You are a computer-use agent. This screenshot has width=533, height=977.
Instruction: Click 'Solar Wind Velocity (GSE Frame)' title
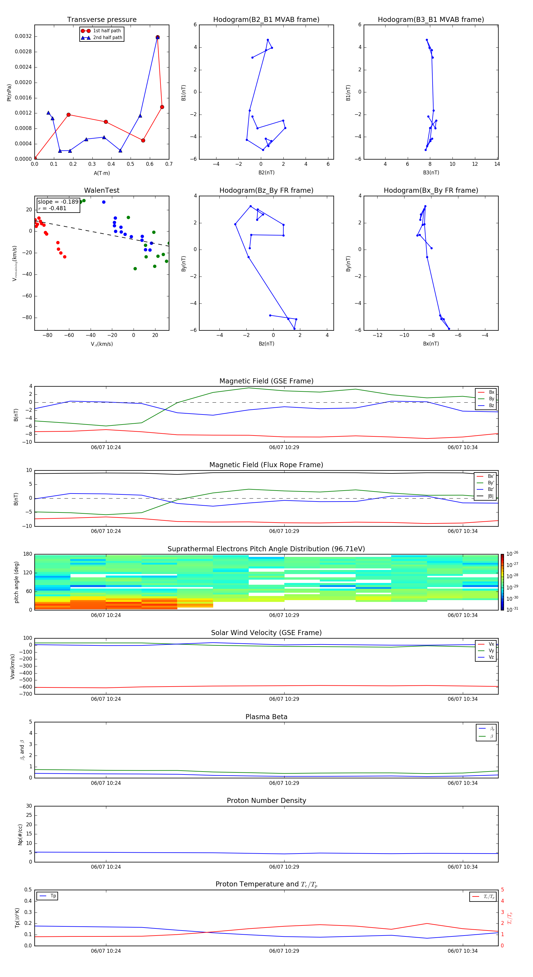(266, 633)
